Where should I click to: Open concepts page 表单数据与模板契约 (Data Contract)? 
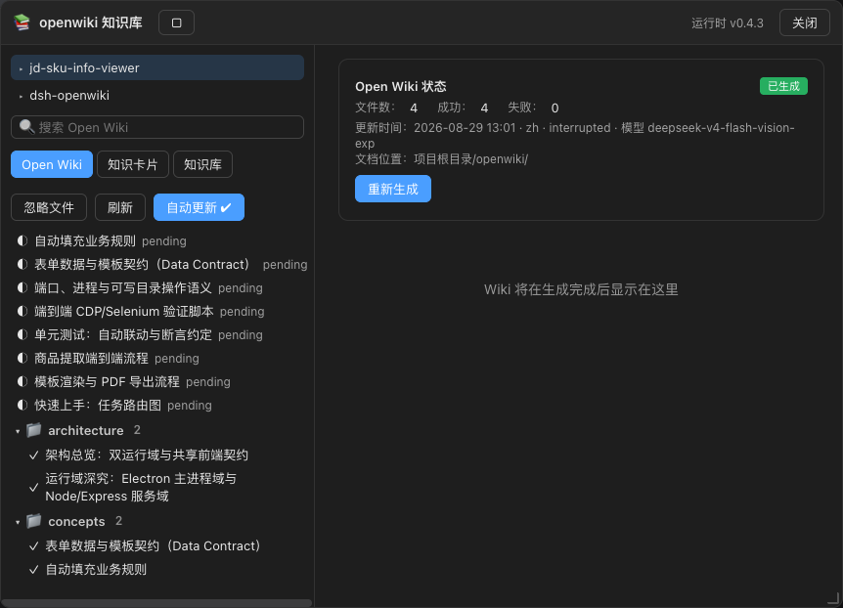coord(153,546)
